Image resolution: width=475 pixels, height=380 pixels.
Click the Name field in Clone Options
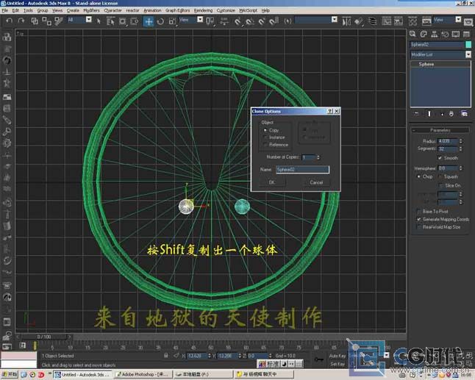[302, 169]
